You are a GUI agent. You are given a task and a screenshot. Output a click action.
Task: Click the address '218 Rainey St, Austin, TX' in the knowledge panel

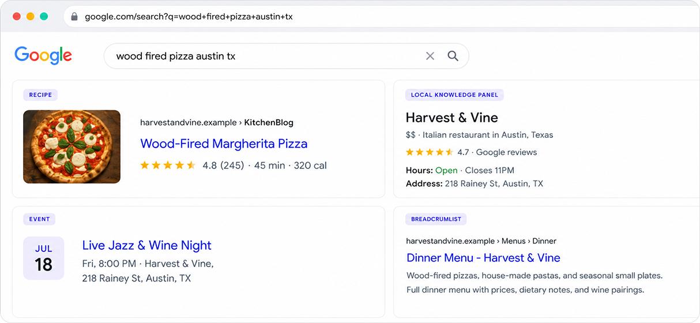click(494, 184)
